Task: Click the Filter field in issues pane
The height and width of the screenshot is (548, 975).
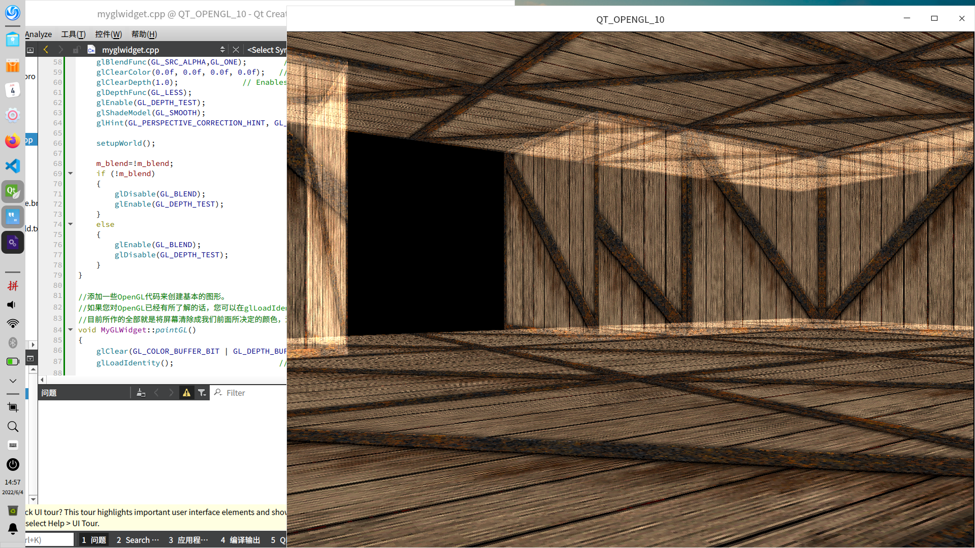Action: pos(249,393)
